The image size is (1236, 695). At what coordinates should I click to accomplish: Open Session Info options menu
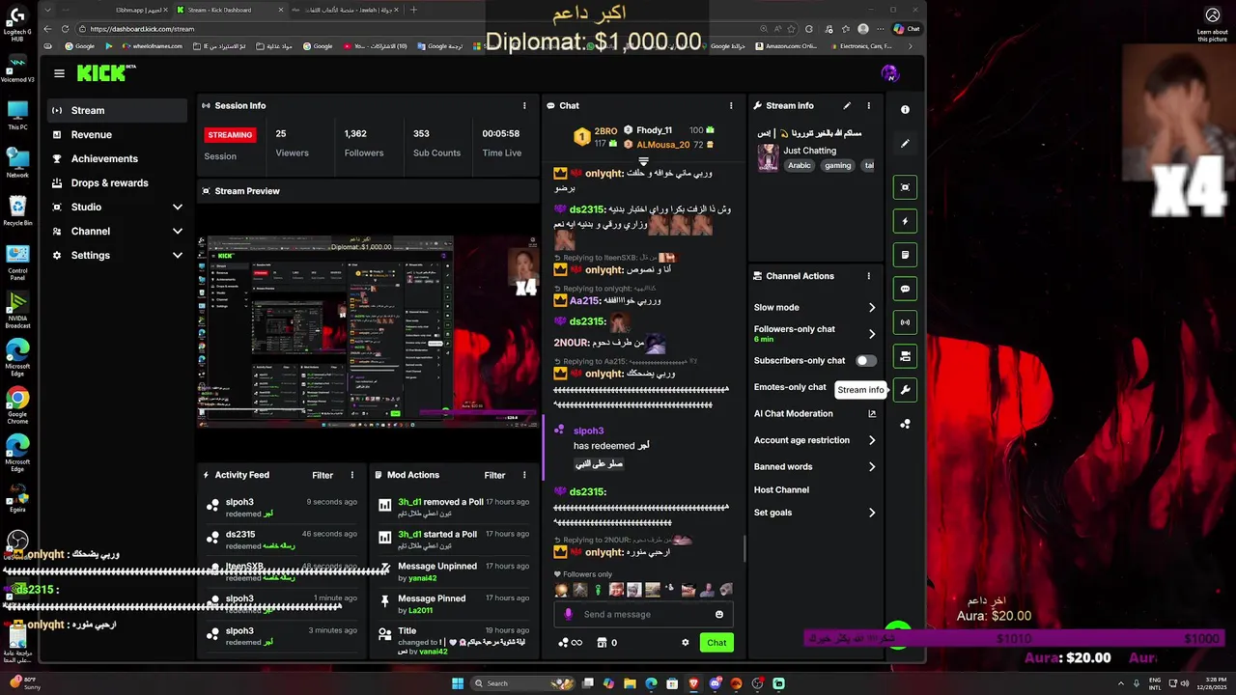coord(524,105)
